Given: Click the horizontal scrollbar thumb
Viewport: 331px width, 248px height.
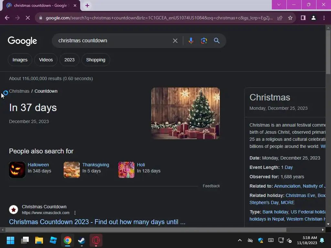Looking at the screenshot, I should 146,230.
